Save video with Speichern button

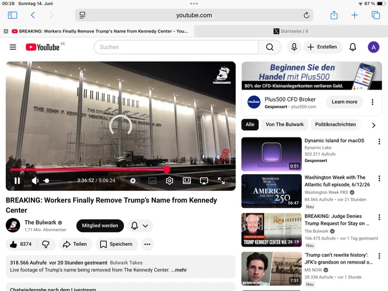coord(116,244)
